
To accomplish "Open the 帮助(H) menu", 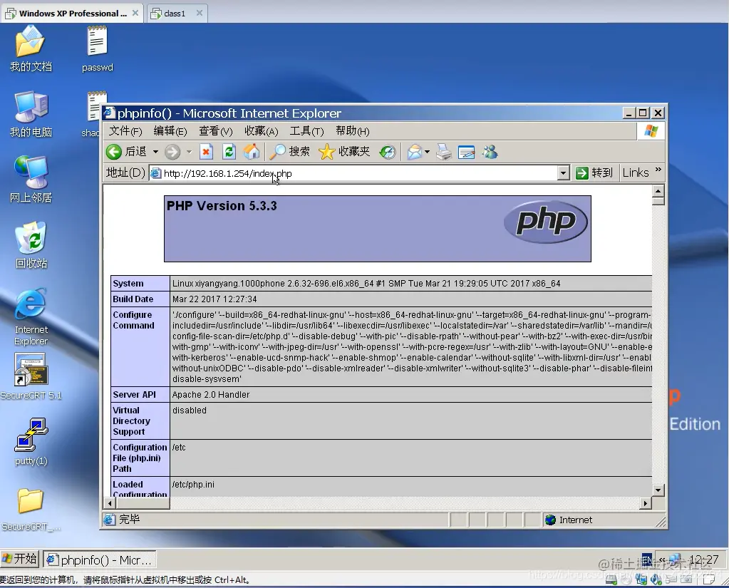I will [x=353, y=132].
